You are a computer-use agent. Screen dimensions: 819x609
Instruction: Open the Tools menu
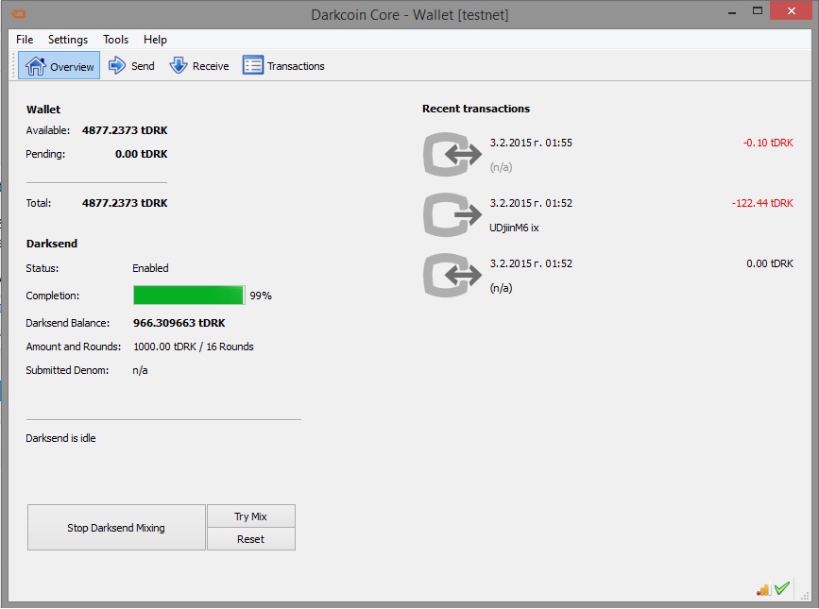pos(115,40)
